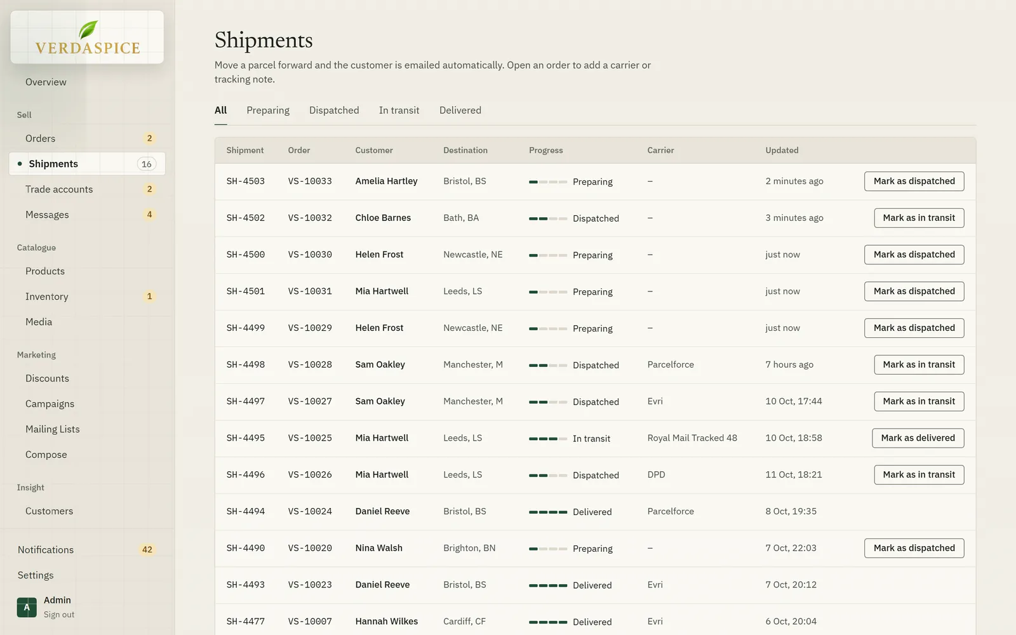1016x635 pixels.
Task: Click customer Amelia Hartley
Action: [x=386, y=181]
